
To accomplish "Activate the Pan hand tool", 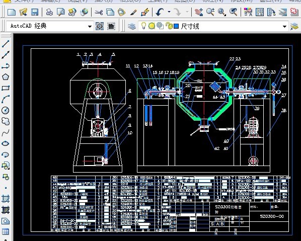I will tap(199, 12).
